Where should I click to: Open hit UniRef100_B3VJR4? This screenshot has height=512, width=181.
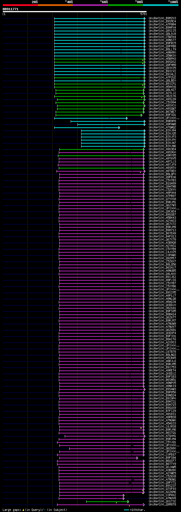click(x=162, y=131)
